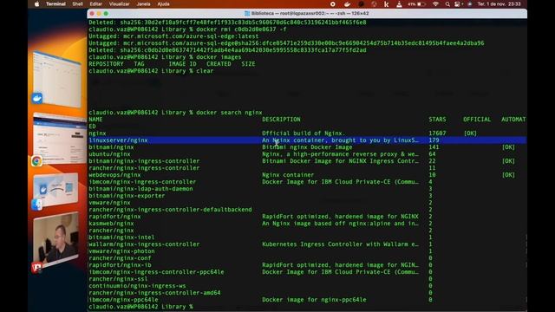Click the vmware/nginx result name
This screenshot has height=312, width=555.
(x=109, y=203)
